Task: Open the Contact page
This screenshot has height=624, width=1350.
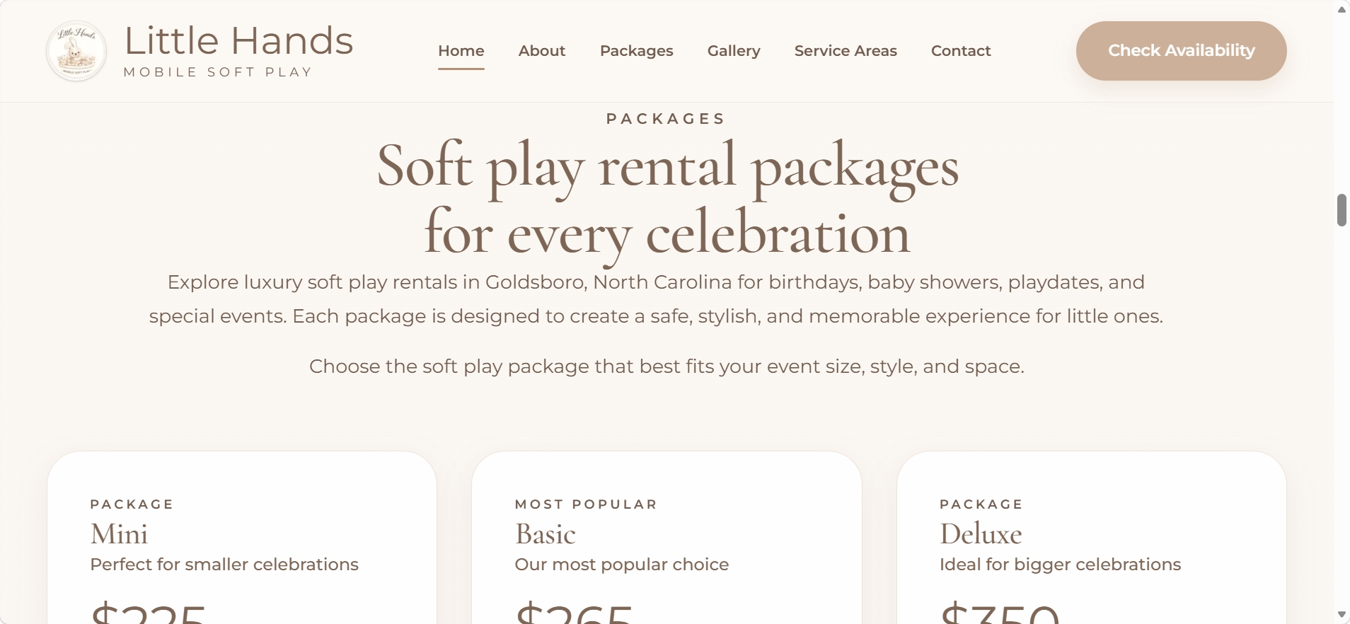Action: (x=960, y=51)
